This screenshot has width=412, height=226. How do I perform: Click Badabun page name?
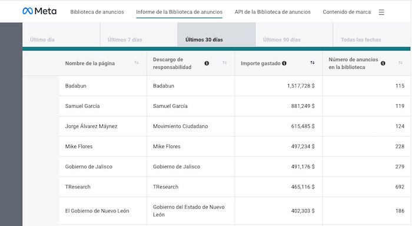76,86
